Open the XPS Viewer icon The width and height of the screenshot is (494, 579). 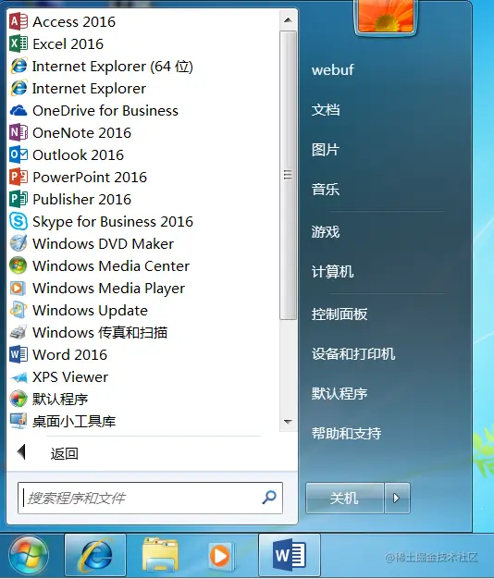19,377
